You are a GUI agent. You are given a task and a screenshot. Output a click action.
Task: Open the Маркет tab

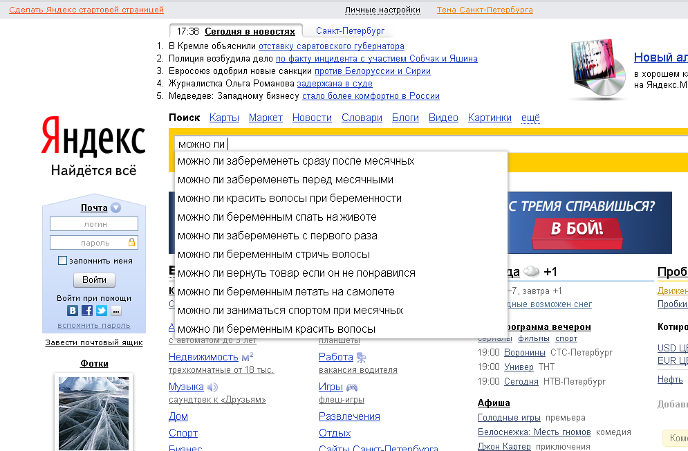click(x=266, y=118)
